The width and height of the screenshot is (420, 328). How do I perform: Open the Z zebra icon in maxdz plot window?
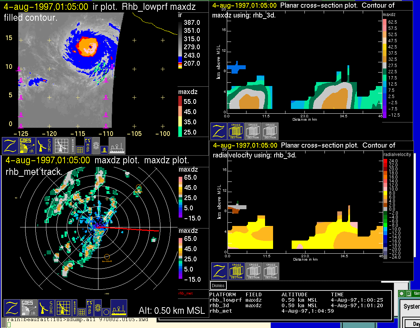click(x=12, y=308)
